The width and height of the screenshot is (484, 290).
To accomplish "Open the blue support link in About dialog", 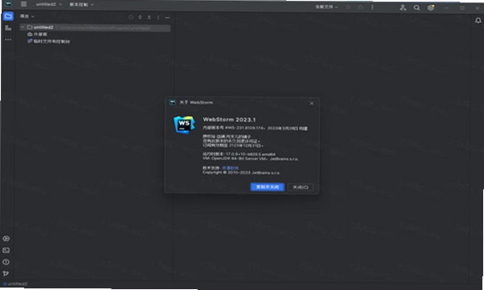I will tap(230, 168).
